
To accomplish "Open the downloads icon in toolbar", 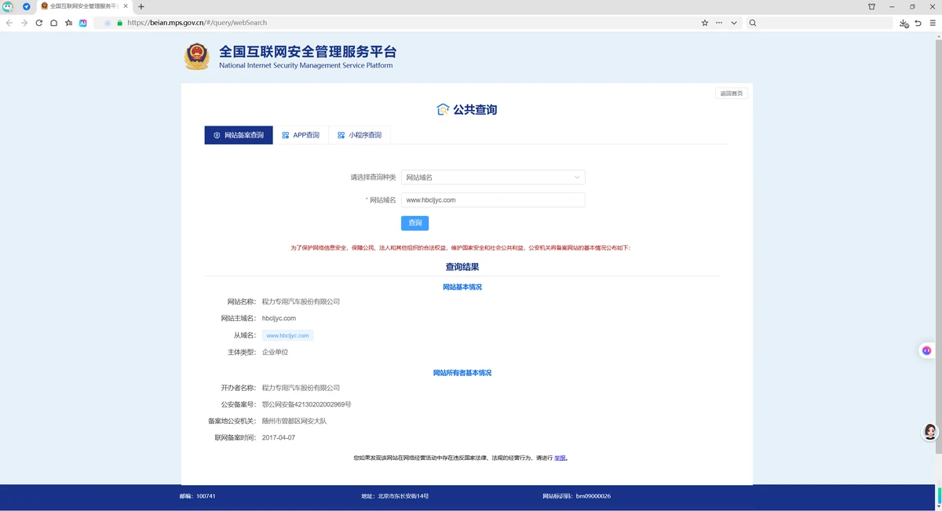I will tap(904, 24).
